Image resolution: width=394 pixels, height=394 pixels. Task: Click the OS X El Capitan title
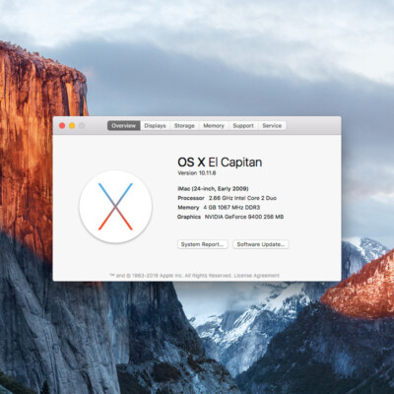[x=220, y=163]
